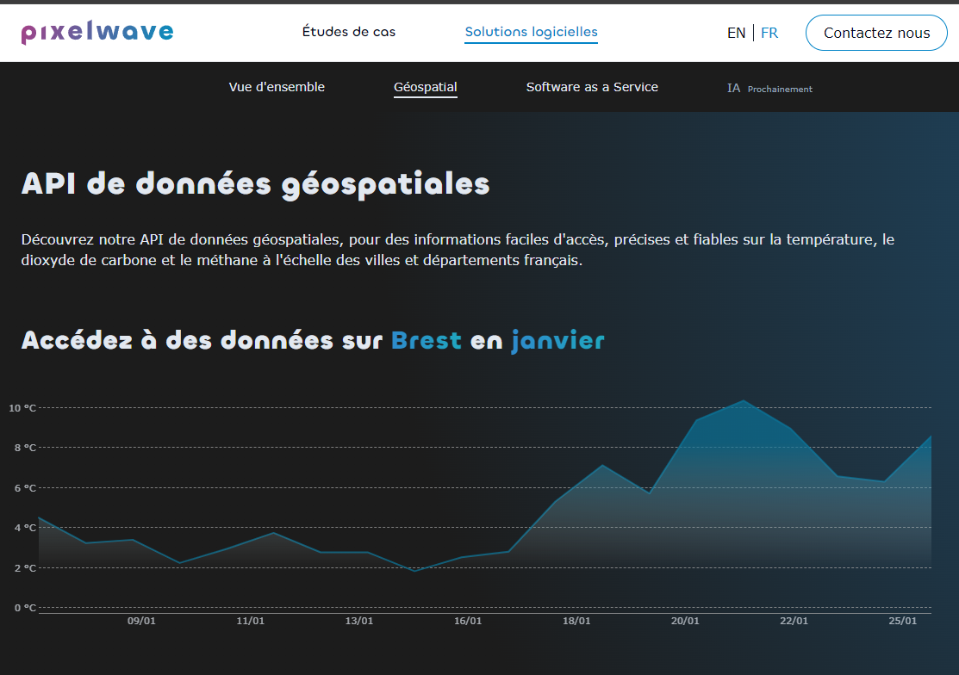Open the Software as a Service tab
The width and height of the screenshot is (959, 675).
pos(592,87)
